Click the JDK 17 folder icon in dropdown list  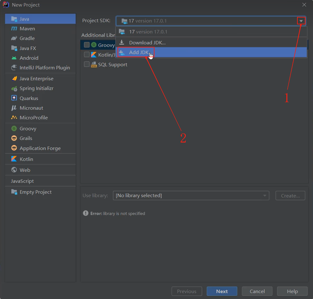click(x=122, y=32)
